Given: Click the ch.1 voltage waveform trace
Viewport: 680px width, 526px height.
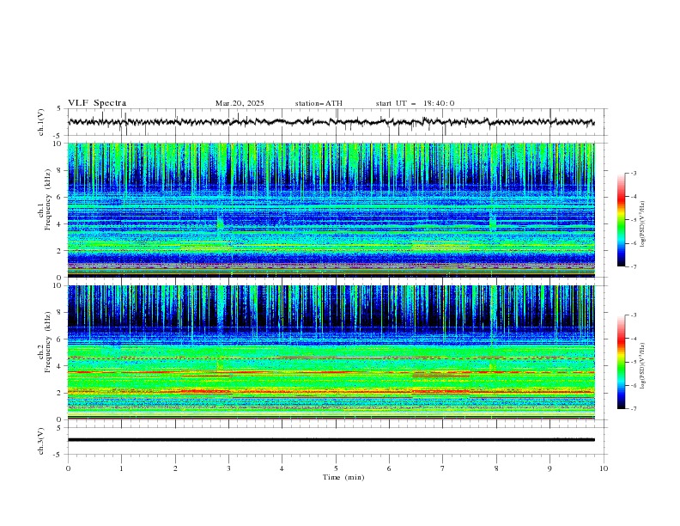Looking at the screenshot, I should (x=331, y=122).
